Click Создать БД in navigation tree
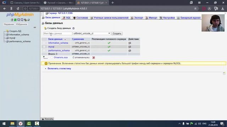227x127 pixels. [x=15, y=31]
